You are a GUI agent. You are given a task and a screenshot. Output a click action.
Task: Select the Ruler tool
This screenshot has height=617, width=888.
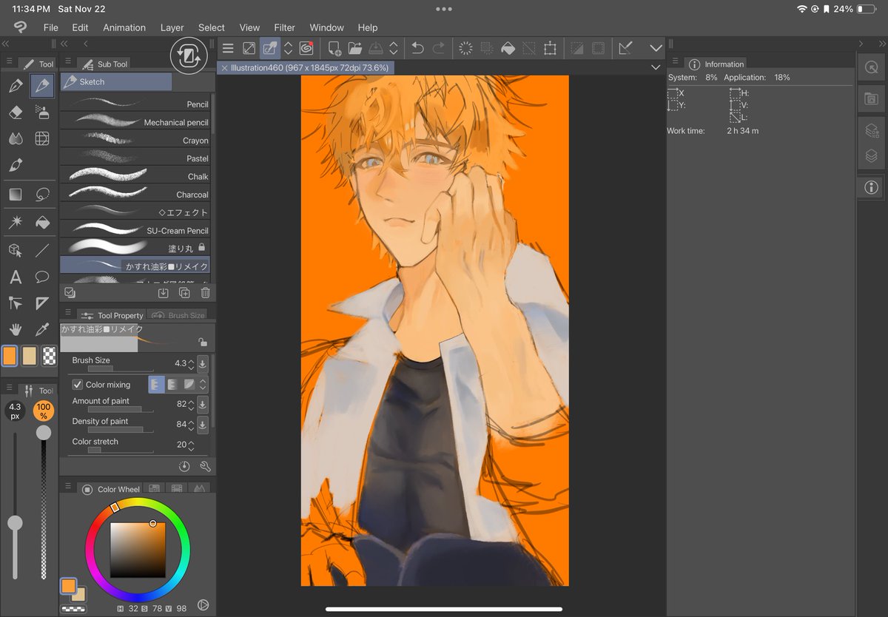pyautogui.click(x=42, y=303)
